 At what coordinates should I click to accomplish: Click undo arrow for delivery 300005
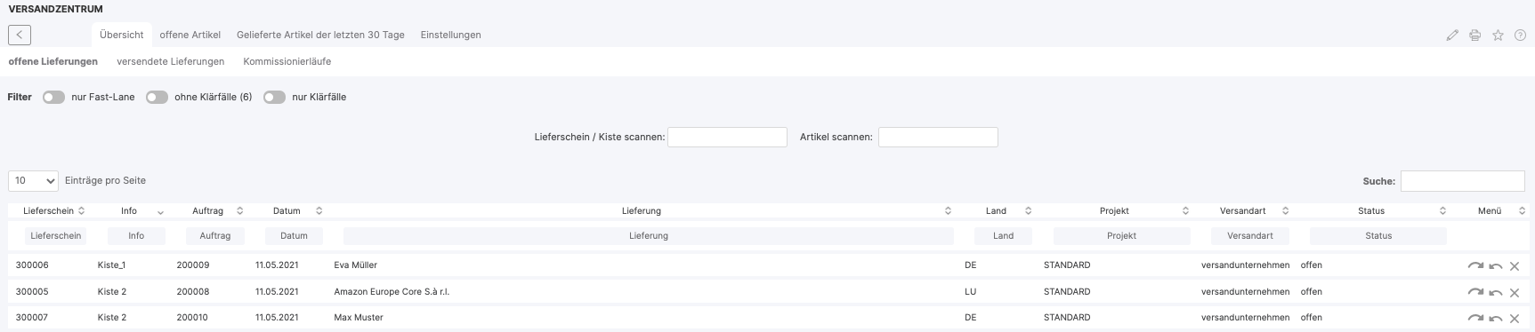click(x=1495, y=292)
